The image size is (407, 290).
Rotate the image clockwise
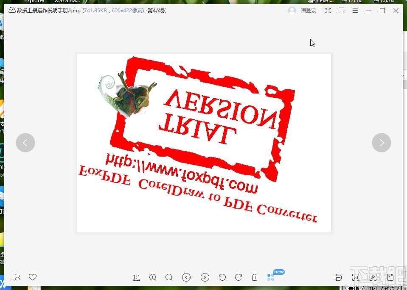tap(239, 277)
